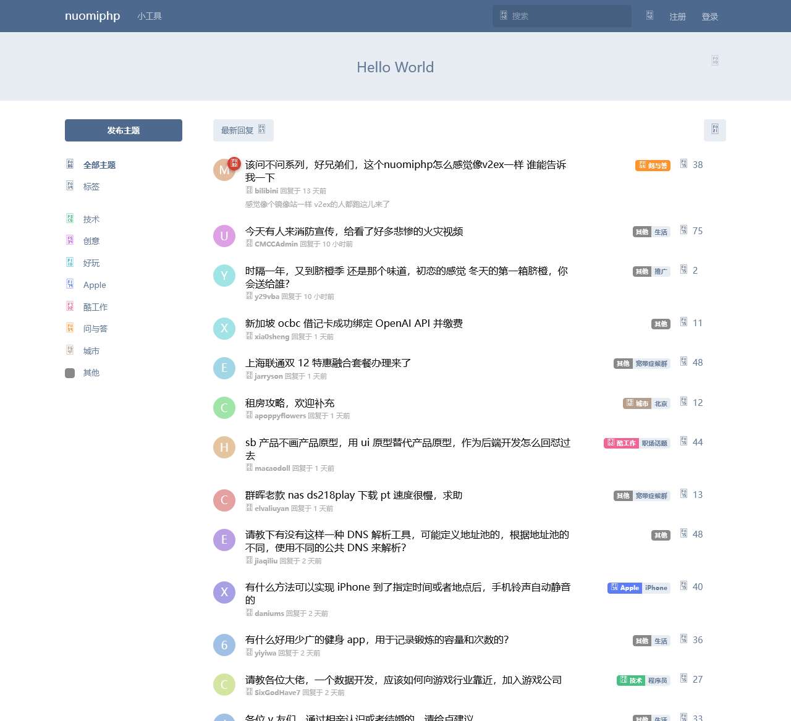Click the 注册 link

677,17
